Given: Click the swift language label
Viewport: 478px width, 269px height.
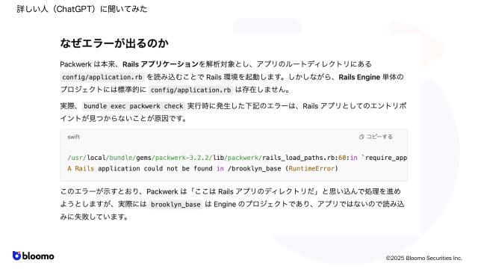Looking at the screenshot, I should 73,137.
